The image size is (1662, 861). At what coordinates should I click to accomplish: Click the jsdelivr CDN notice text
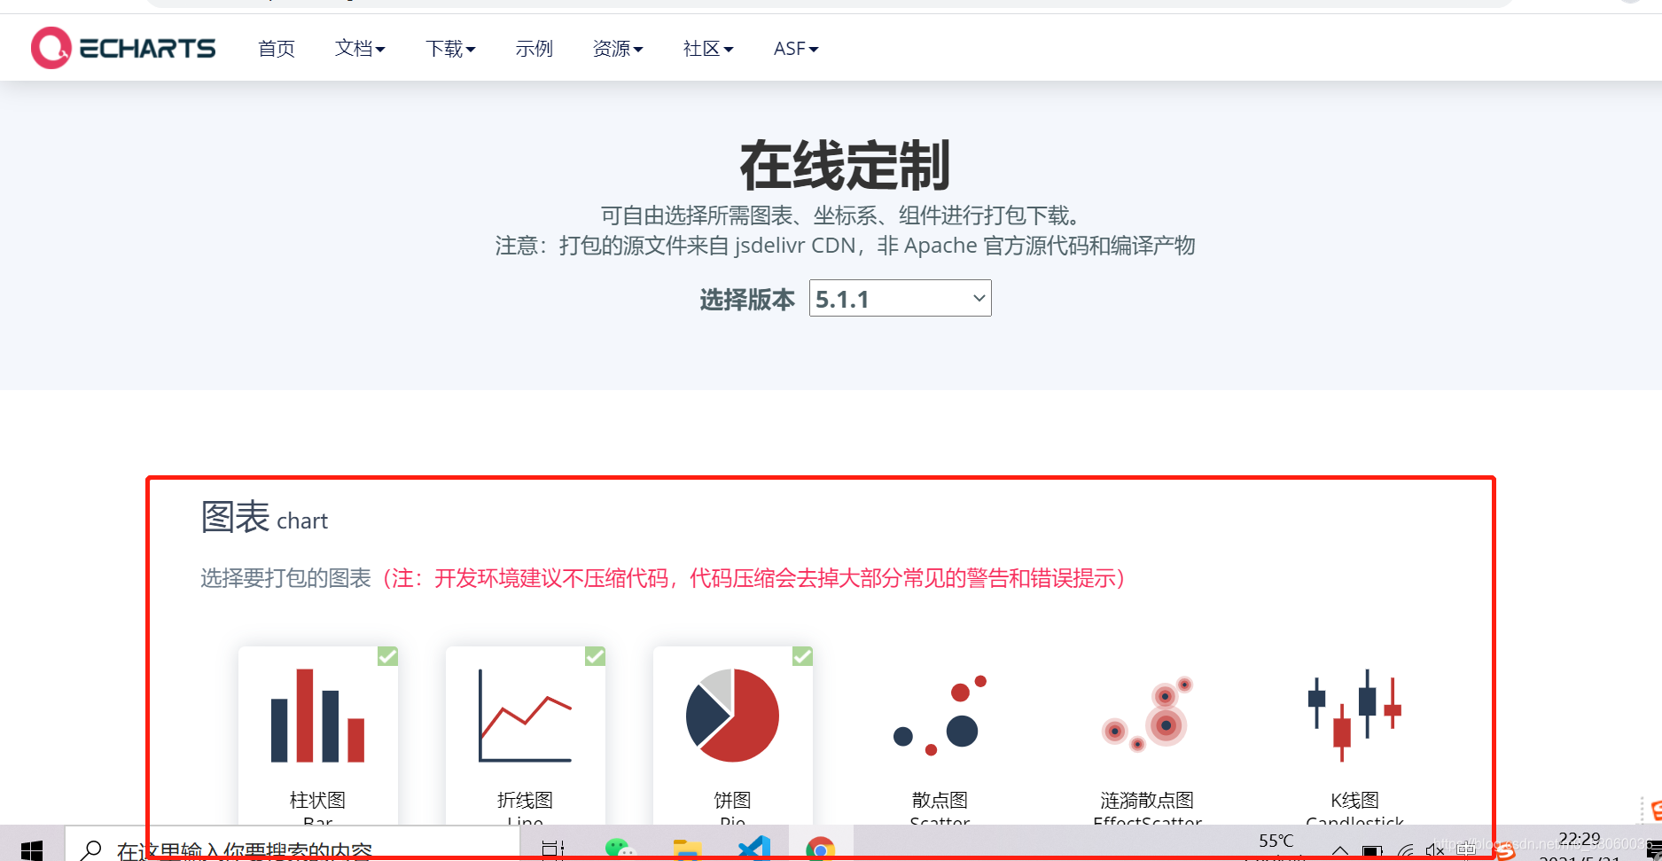pos(845,246)
